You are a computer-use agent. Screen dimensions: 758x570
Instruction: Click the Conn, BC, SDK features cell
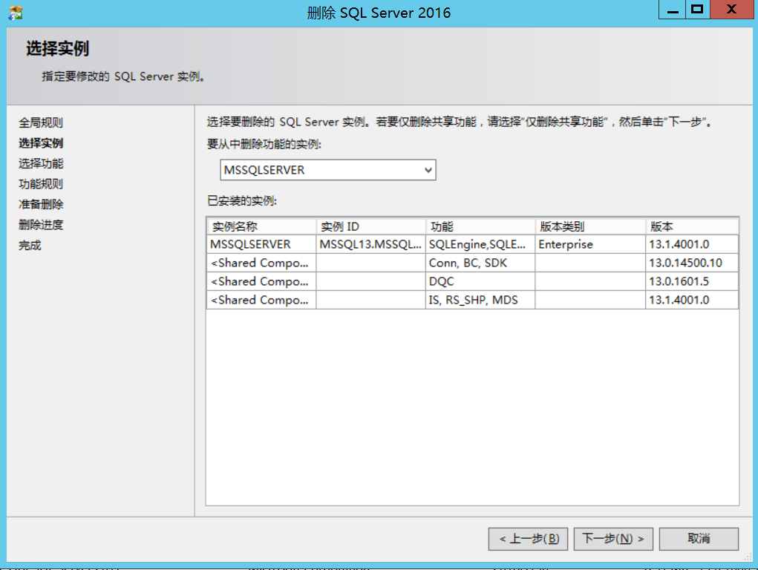click(x=480, y=263)
